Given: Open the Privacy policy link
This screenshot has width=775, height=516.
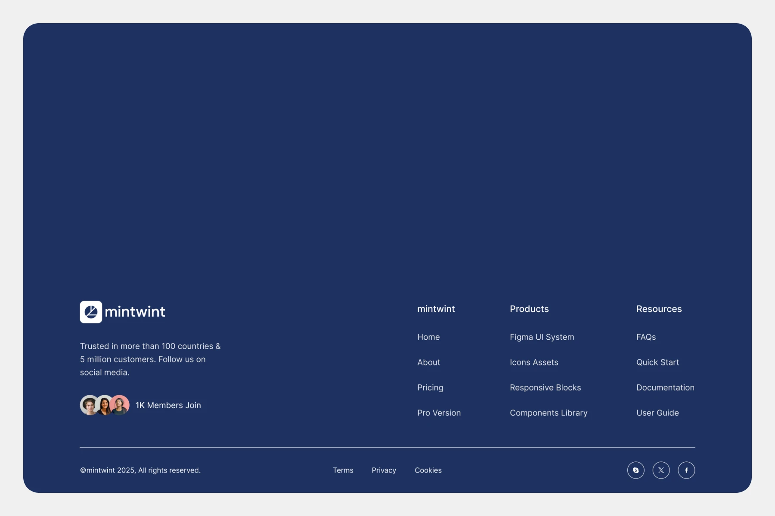Looking at the screenshot, I should coord(384,470).
